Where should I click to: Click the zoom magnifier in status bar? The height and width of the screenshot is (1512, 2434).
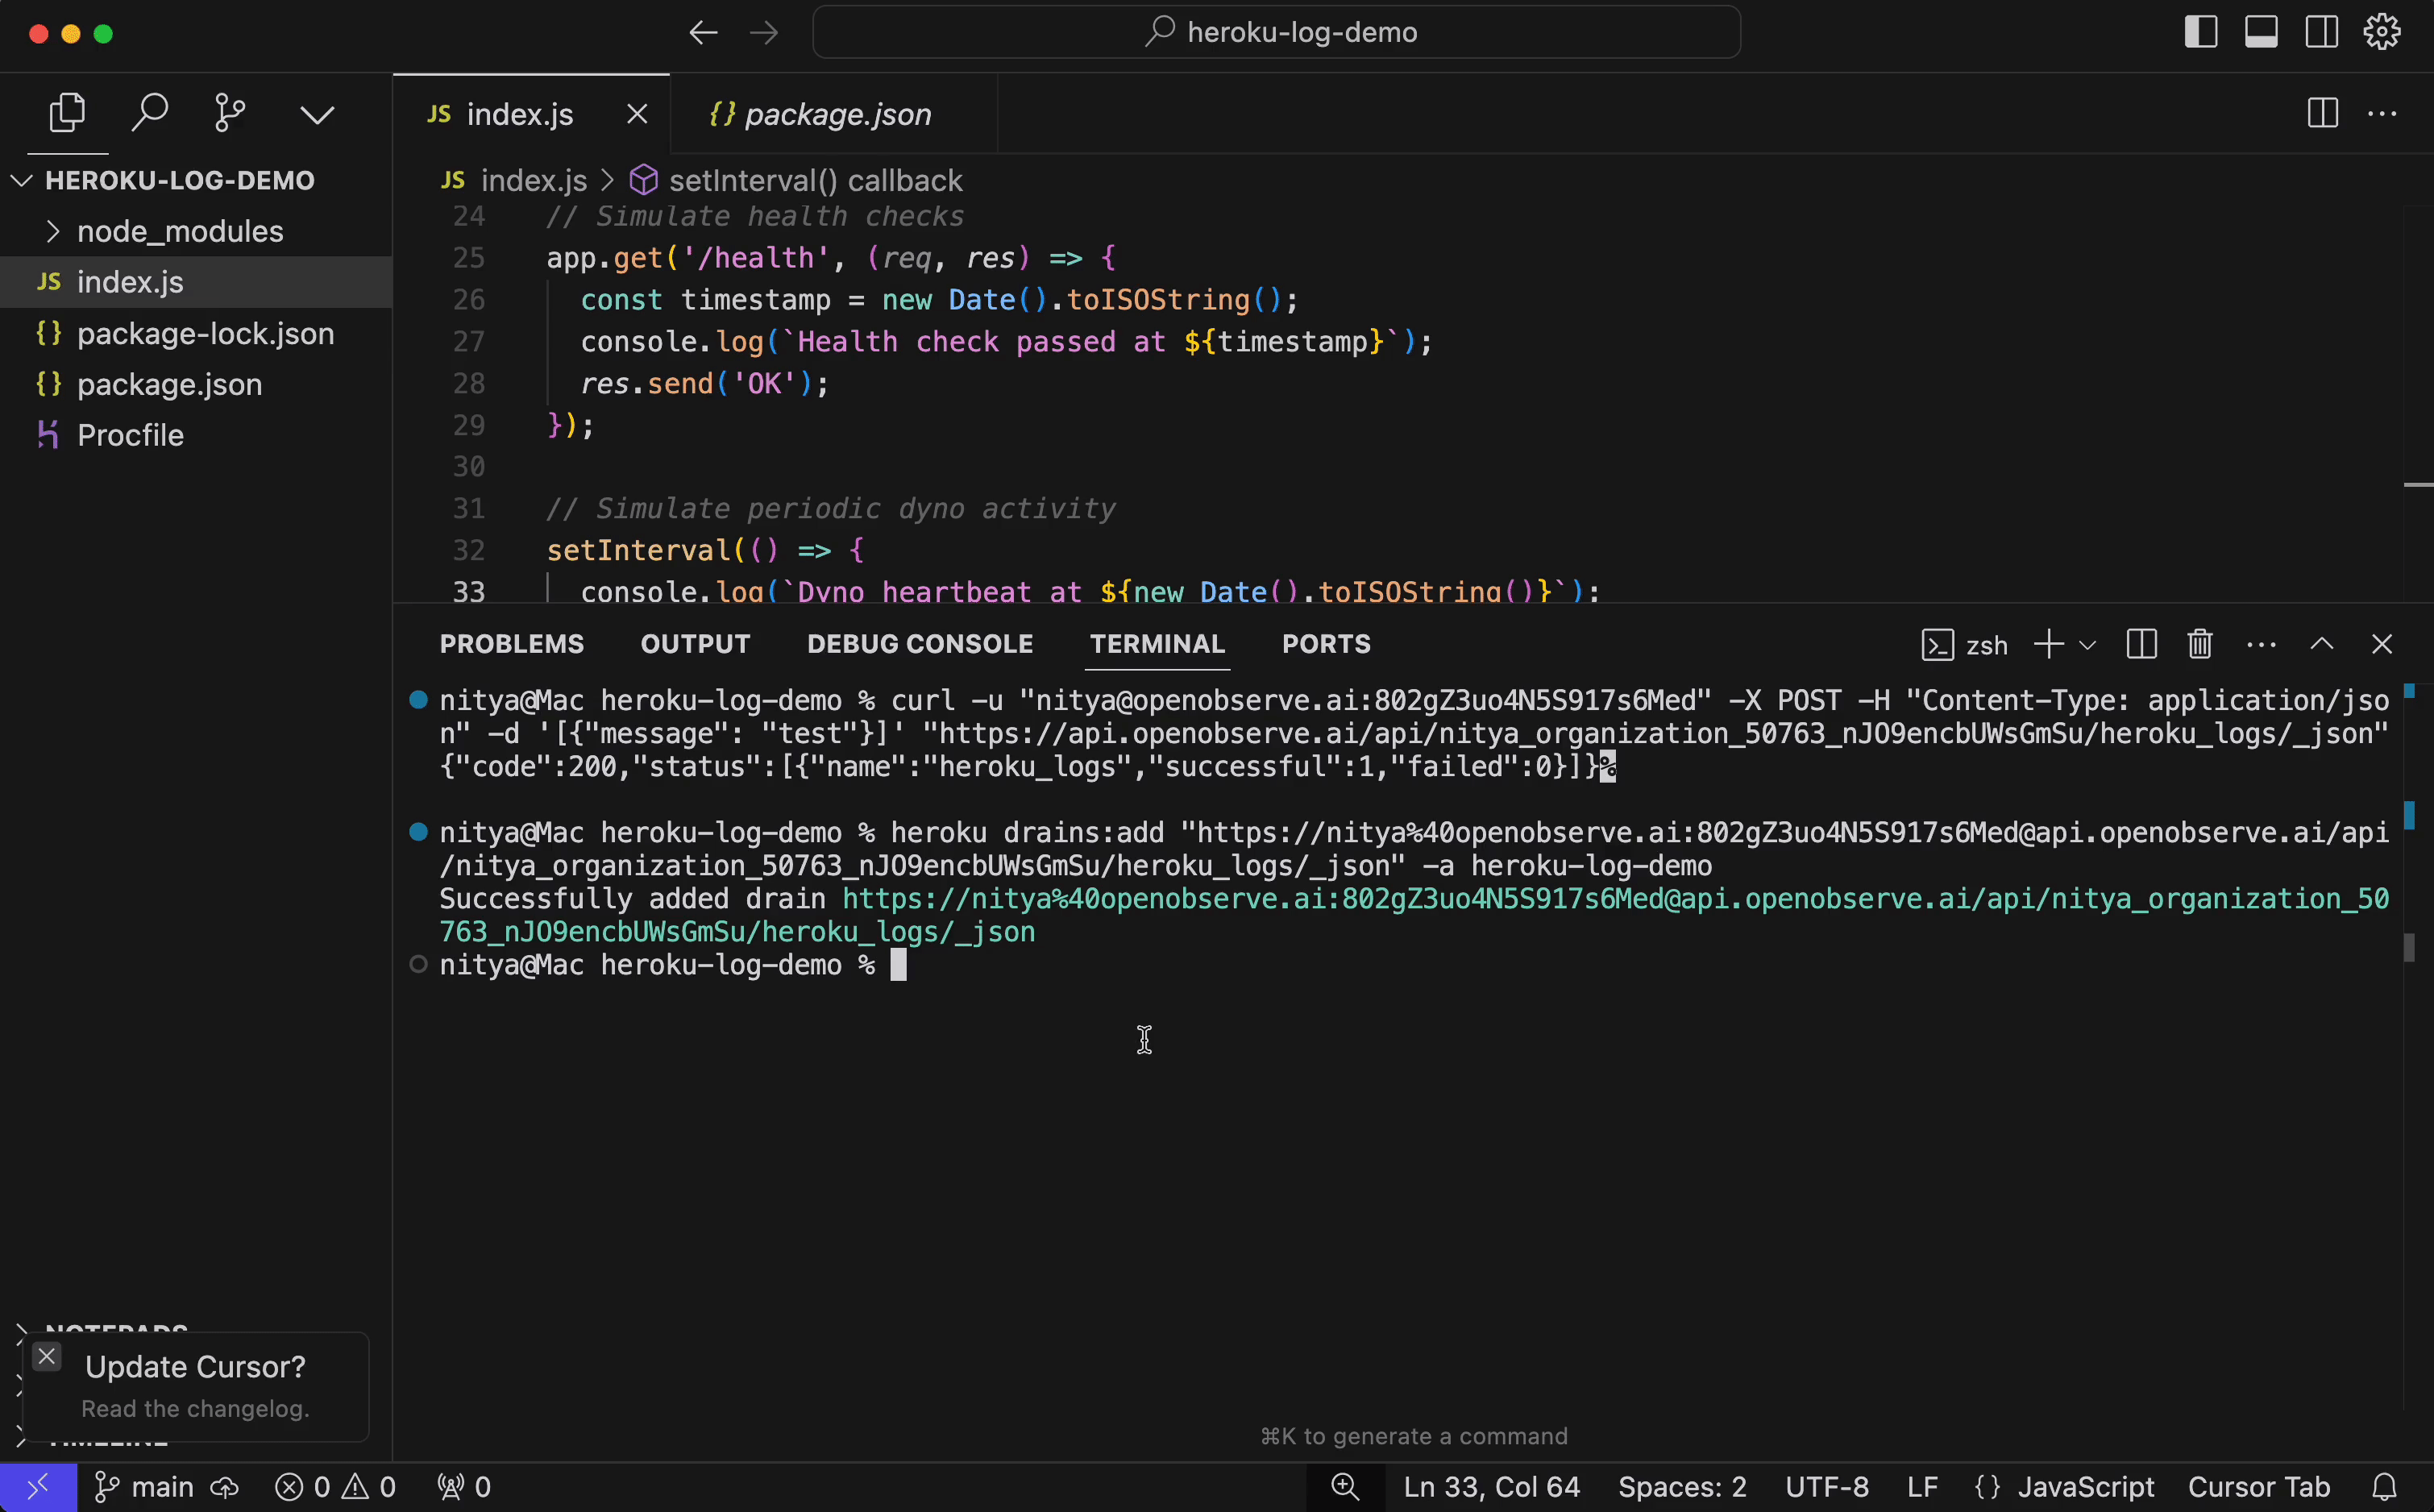(x=1345, y=1487)
